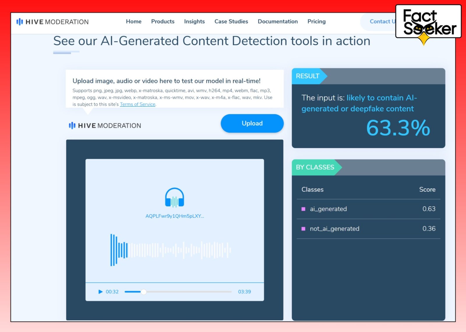Open Case Studies in the navigation
Screen dimensions: 466x332
tap(231, 22)
